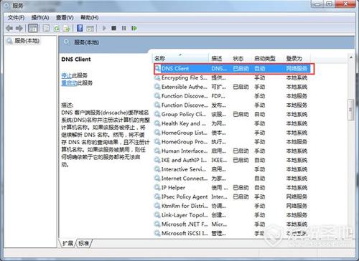The width and height of the screenshot is (359, 261).
Task: Click the DNS Client heading in description pane
Action: [76, 60]
